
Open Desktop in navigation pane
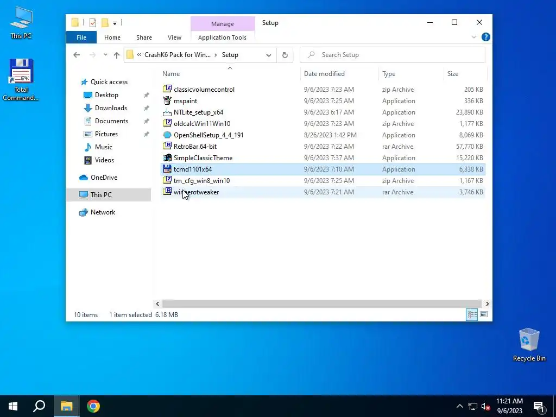coord(106,95)
